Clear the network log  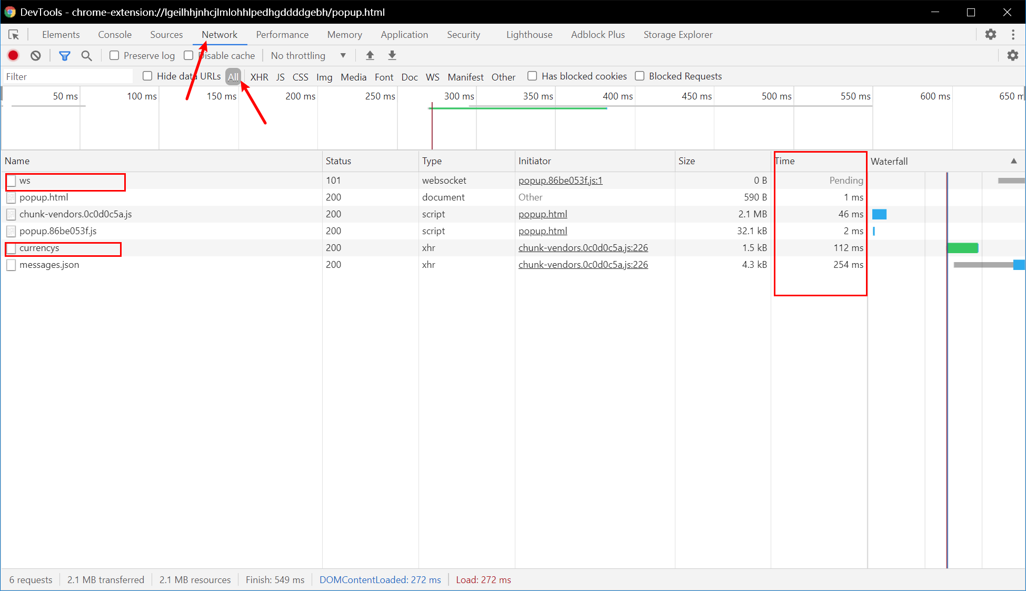[35, 55]
